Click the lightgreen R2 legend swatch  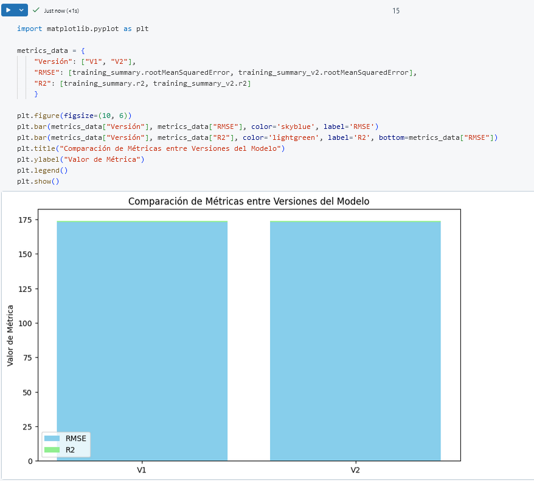(52, 449)
